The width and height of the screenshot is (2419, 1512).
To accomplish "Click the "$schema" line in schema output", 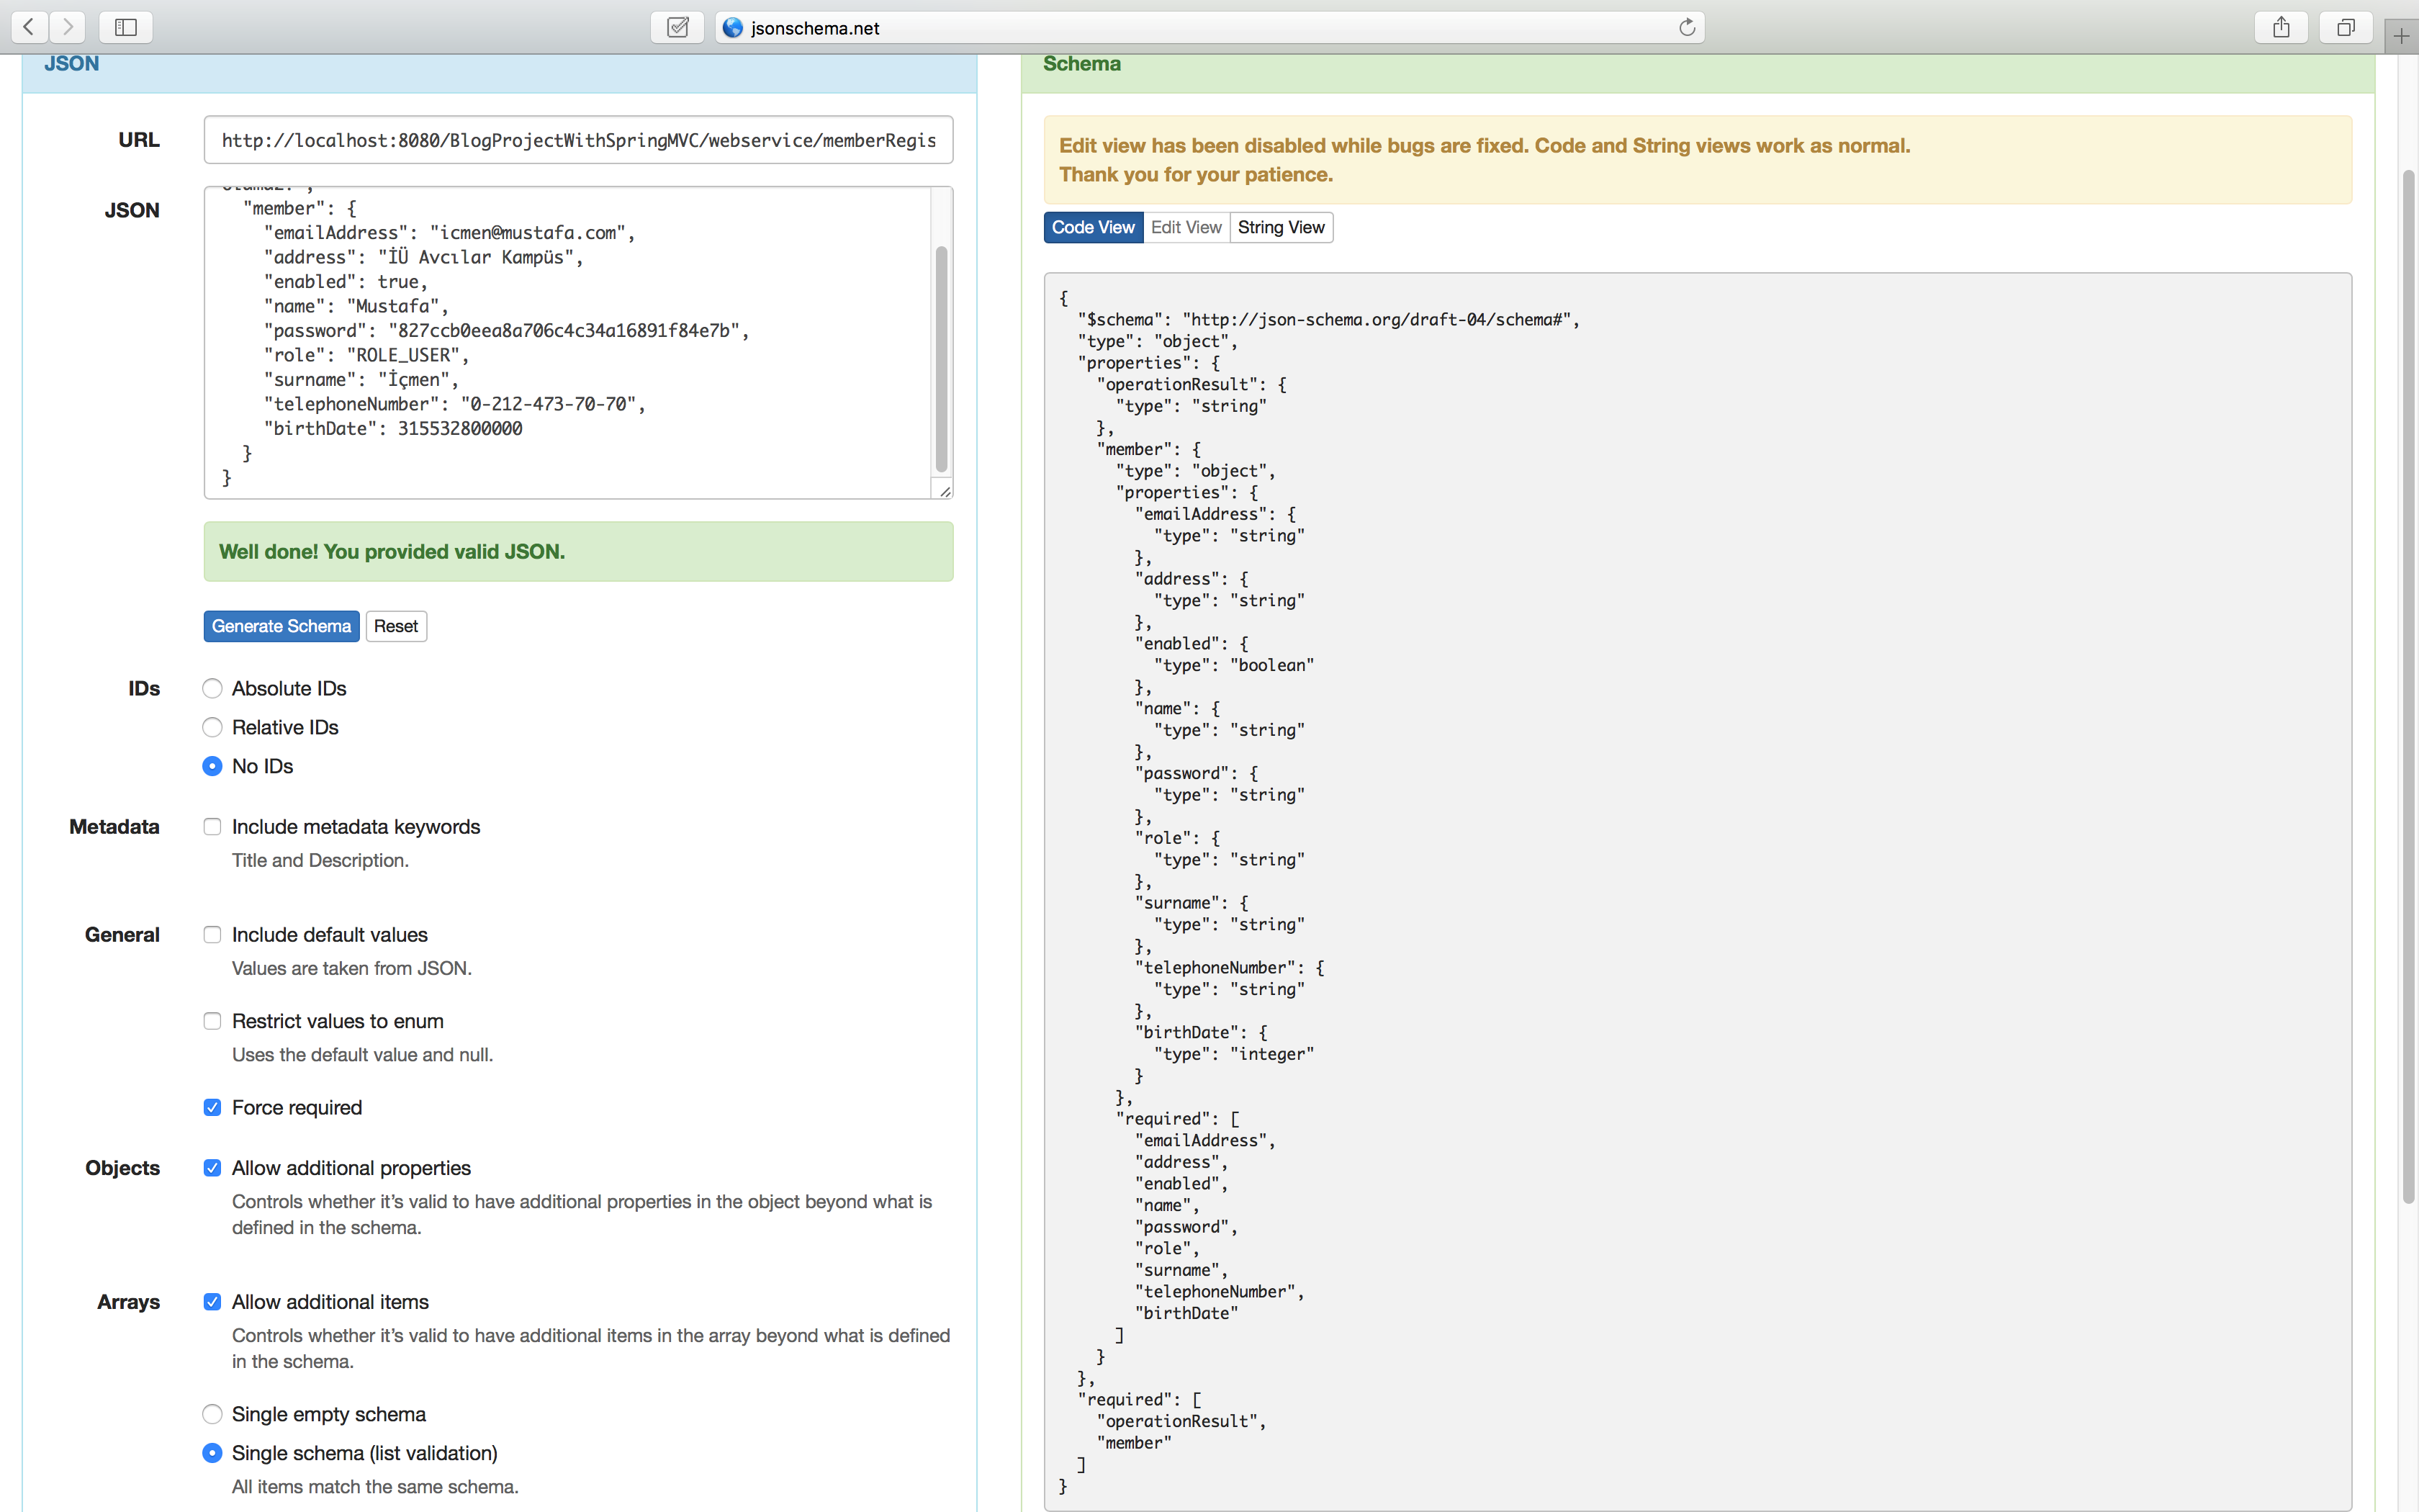I will coord(1328,320).
